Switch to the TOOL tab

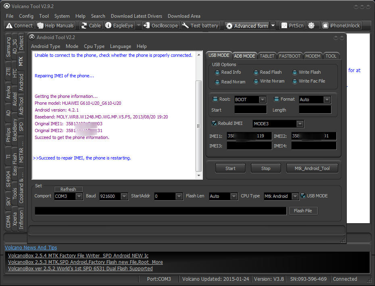coord(331,56)
